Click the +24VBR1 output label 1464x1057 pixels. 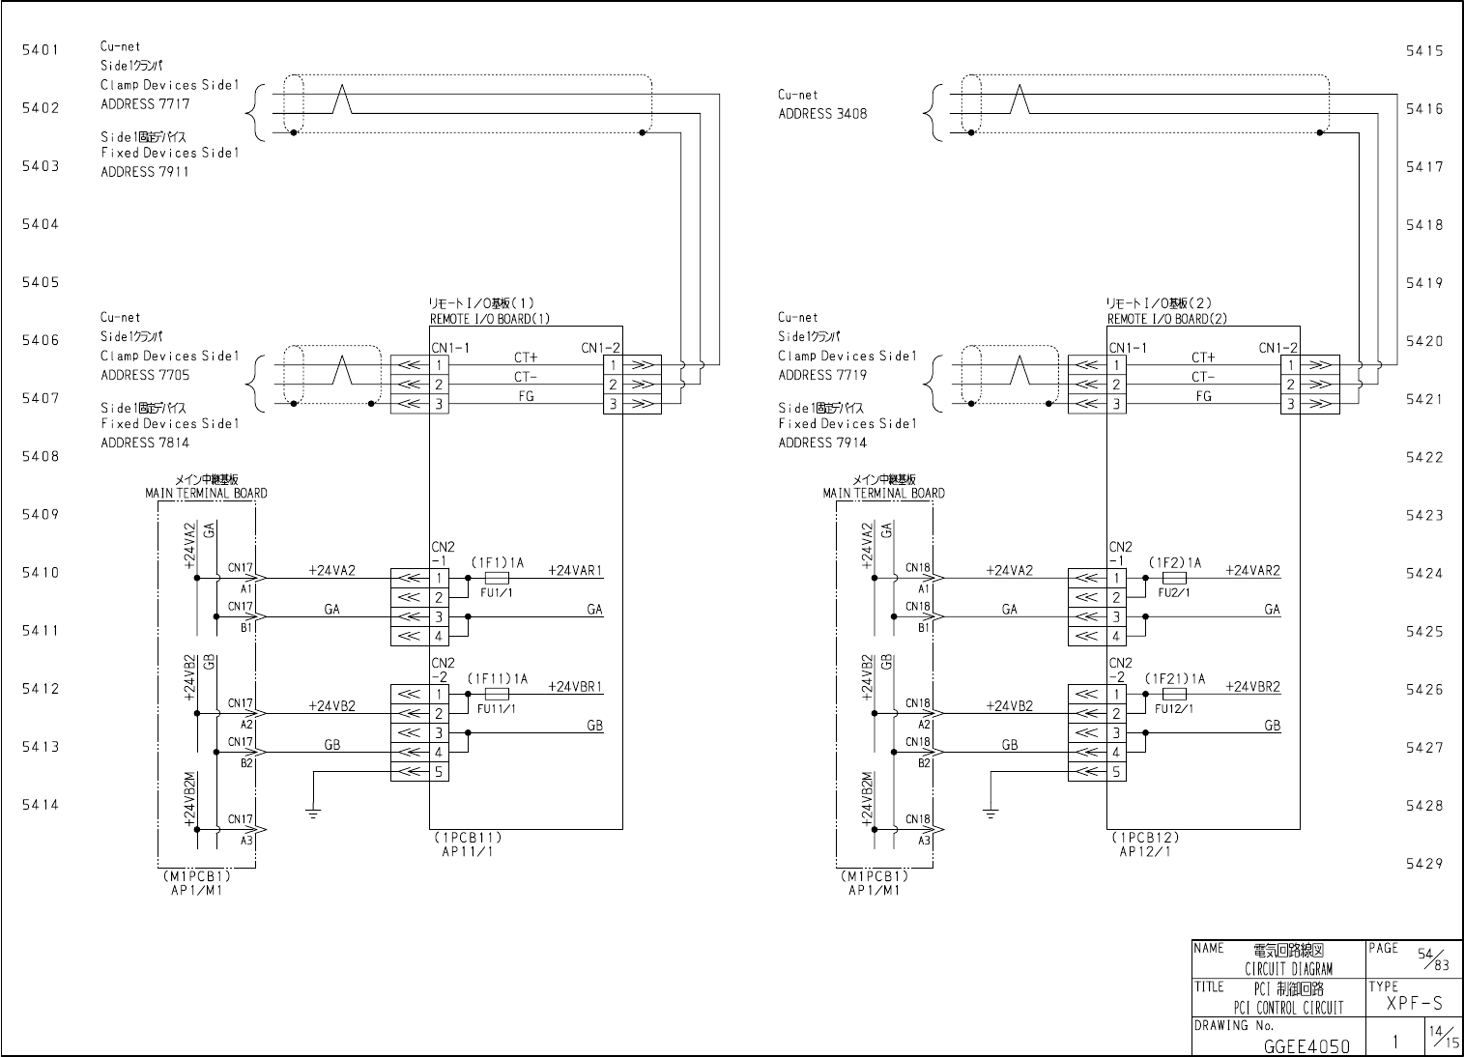point(575,687)
